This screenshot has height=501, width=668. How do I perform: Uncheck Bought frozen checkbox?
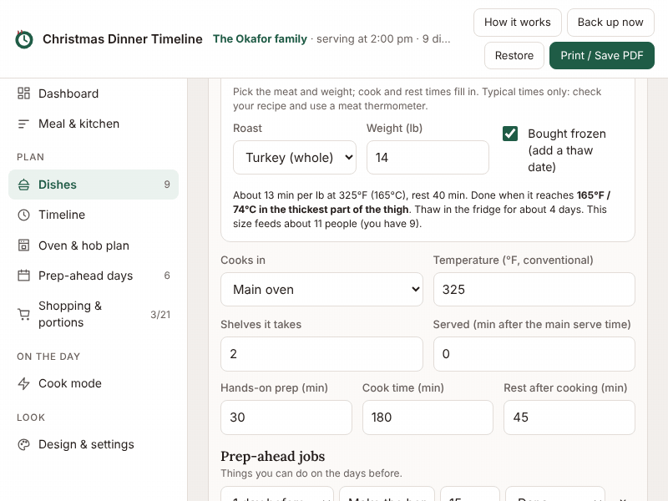(x=510, y=134)
